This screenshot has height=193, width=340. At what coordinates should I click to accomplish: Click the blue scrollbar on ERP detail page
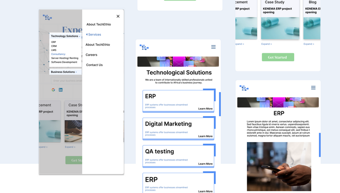click(x=320, y=145)
